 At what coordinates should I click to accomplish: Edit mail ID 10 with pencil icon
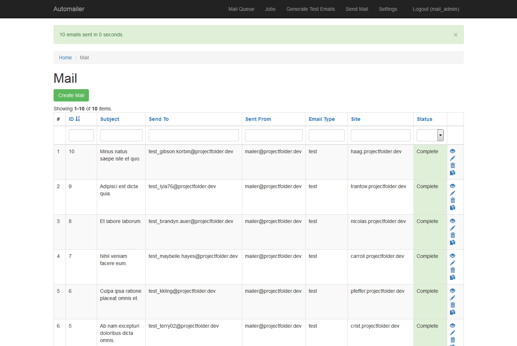tap(453, 158)
